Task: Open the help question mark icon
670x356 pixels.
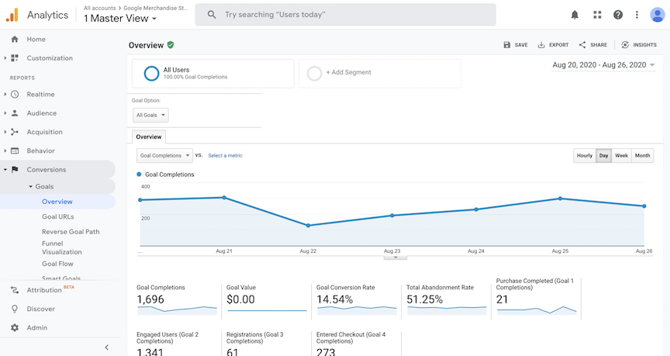Action: pyautogui.click(x=618, y=15)
